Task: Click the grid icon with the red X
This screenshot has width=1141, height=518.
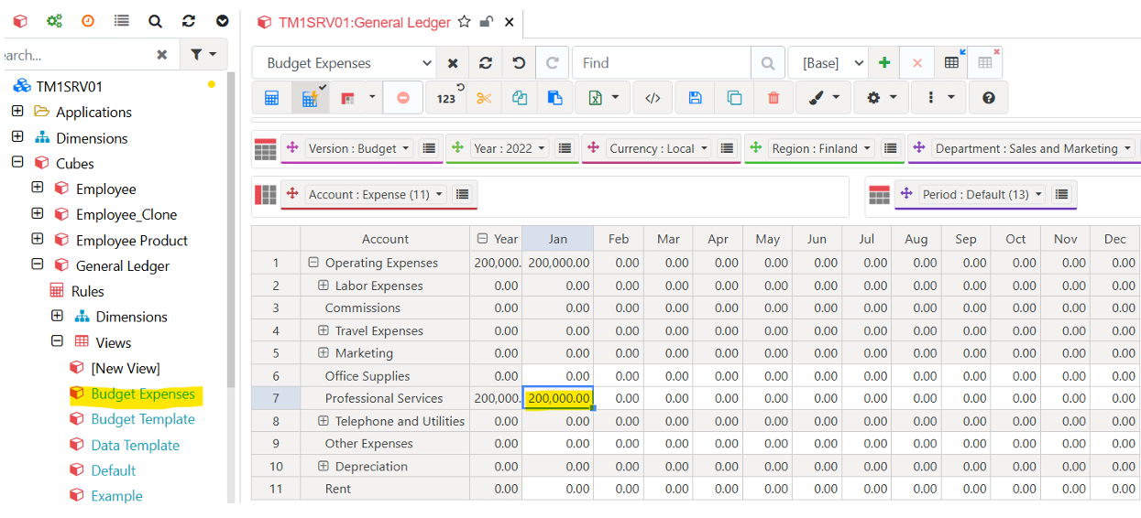Action: click(985, 63)
